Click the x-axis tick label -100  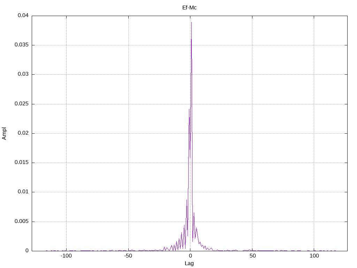66,256
